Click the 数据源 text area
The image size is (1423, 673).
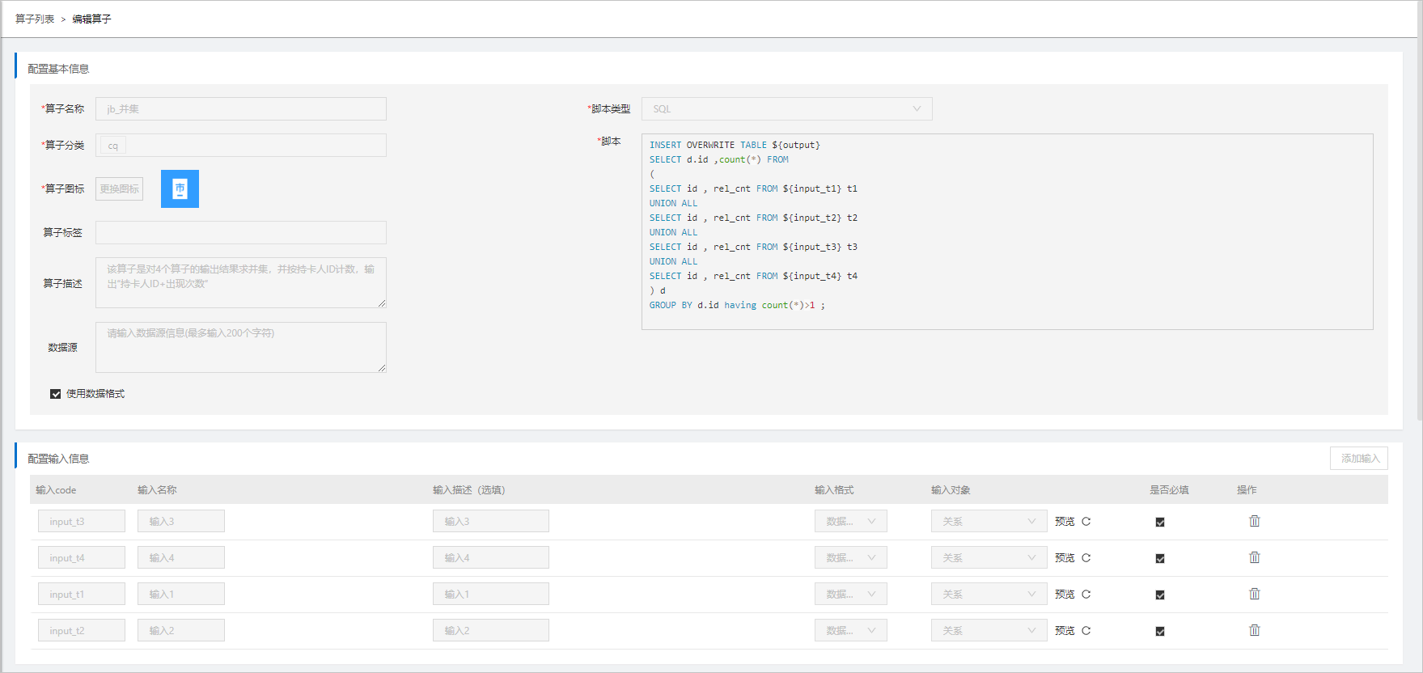pos(241,347)
